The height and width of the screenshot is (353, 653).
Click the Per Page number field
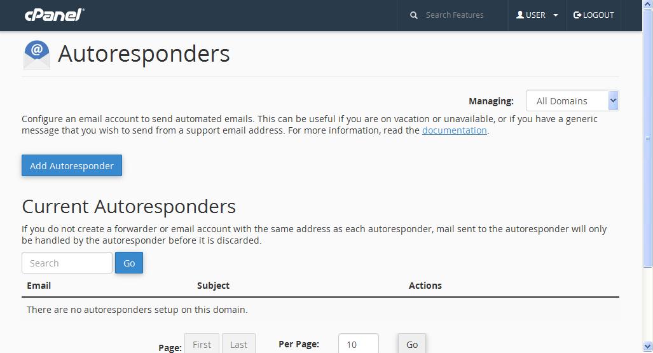358,344
